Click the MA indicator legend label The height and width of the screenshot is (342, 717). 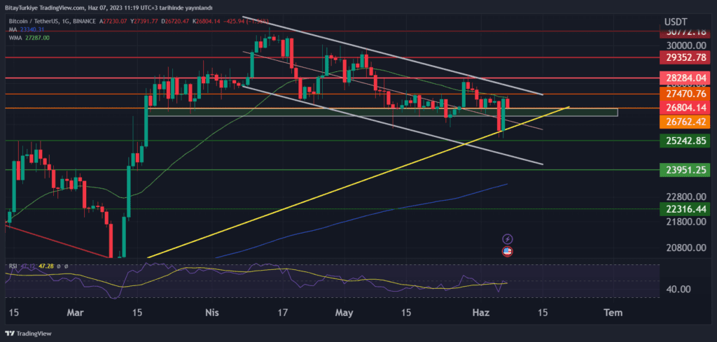pyautogui.click(x=13, y=29)
